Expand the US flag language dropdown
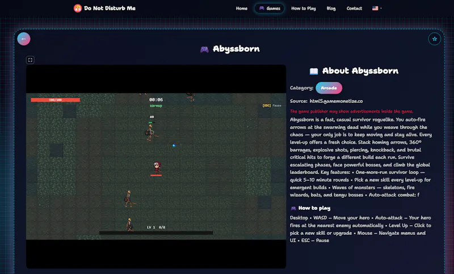 coord(377,8)
